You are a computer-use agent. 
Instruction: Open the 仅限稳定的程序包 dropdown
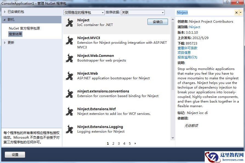(x=84, y=13)
